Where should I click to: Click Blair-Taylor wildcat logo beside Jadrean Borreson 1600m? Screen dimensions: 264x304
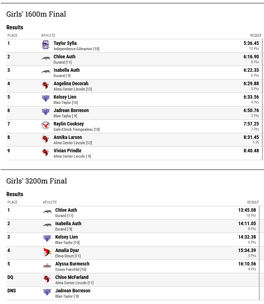(x=46, y=112)
